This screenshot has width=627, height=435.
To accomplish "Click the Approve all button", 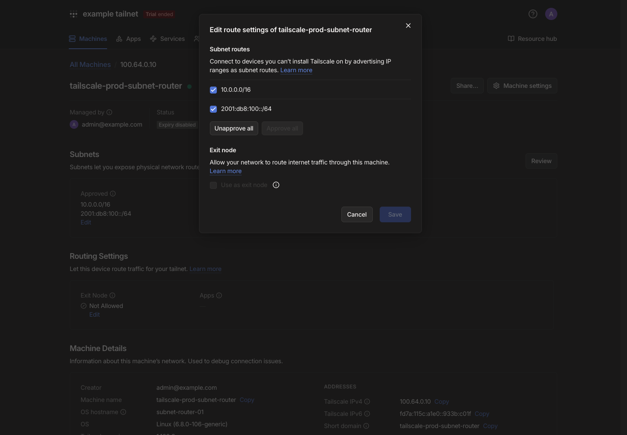I will coord(282,128).
